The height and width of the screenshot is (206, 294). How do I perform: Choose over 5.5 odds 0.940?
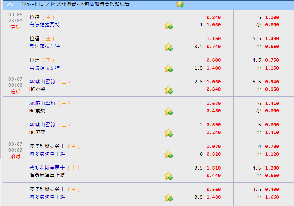(x=272, y=82)
